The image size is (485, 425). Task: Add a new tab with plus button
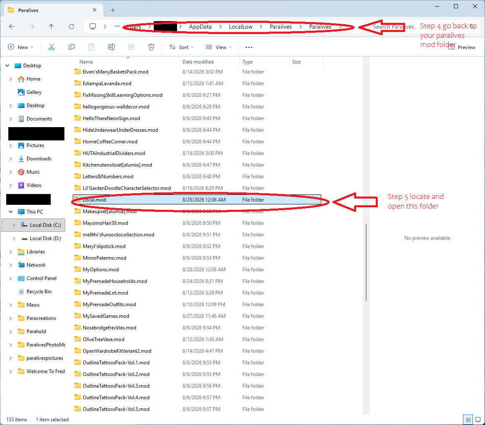point(113,10)
